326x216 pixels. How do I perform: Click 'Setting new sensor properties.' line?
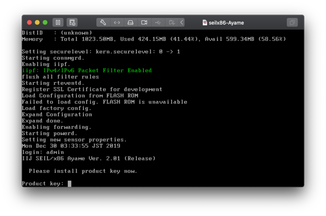pos(74,140)
